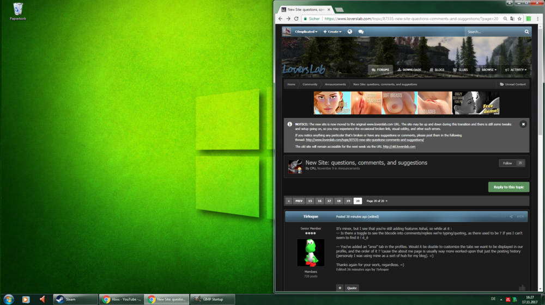Like the post with the thumbs-up icon
This screenshot has height=305, width=545.
pos(522,288)
